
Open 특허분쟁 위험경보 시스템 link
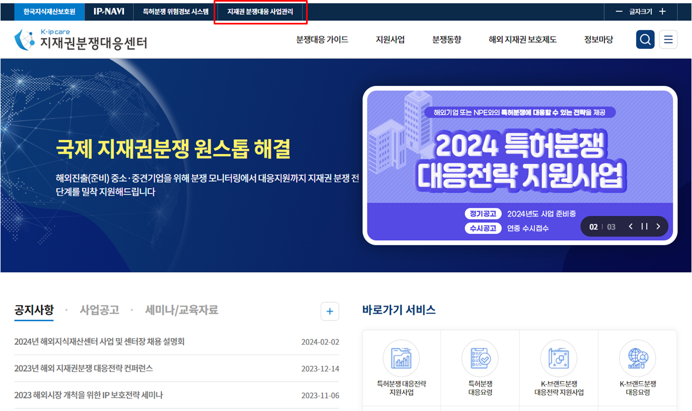click(x=176, y=11)
